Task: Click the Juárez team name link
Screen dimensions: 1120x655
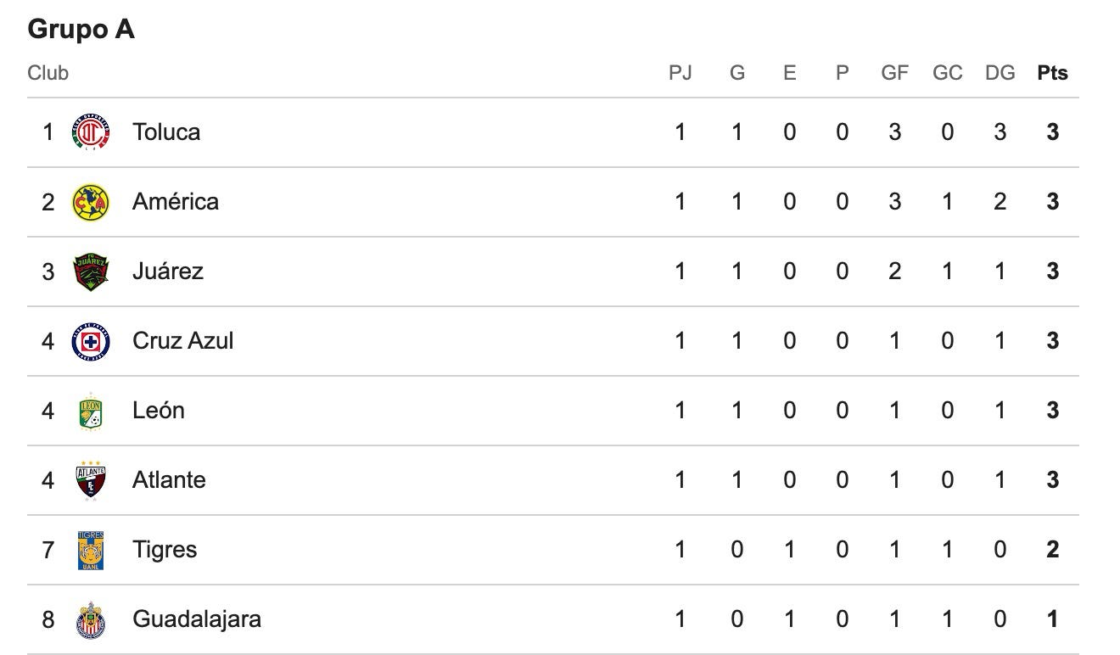Action: click(168, 272)
